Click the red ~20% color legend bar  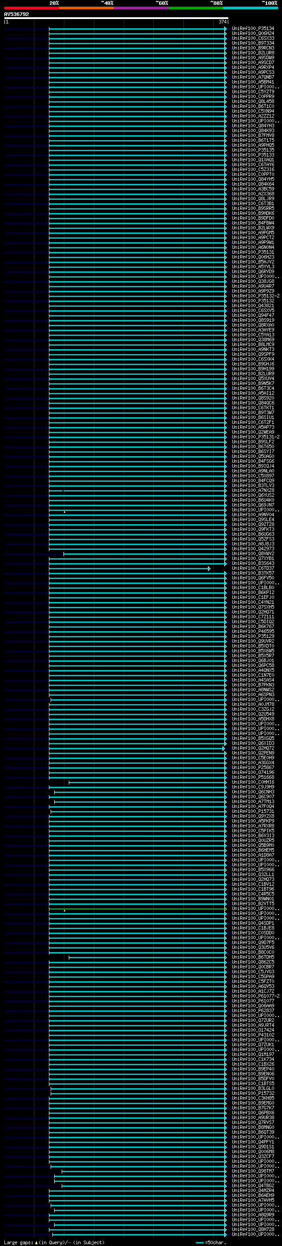click(x=31, y=8)
